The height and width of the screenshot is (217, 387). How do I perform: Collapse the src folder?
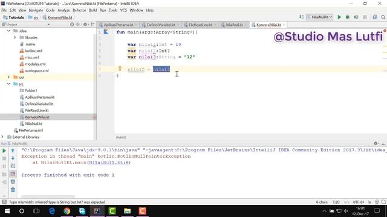point(8,84)
